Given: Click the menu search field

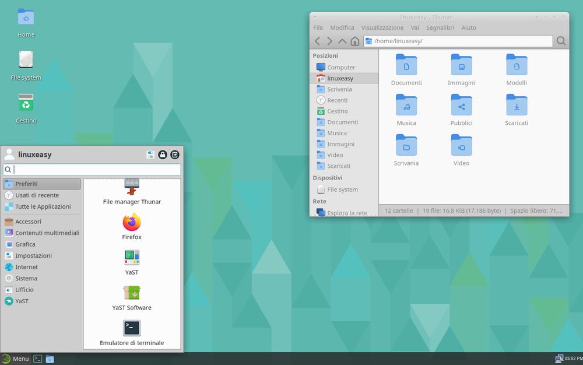Looking at the screenshot, I should coord(92,170).
